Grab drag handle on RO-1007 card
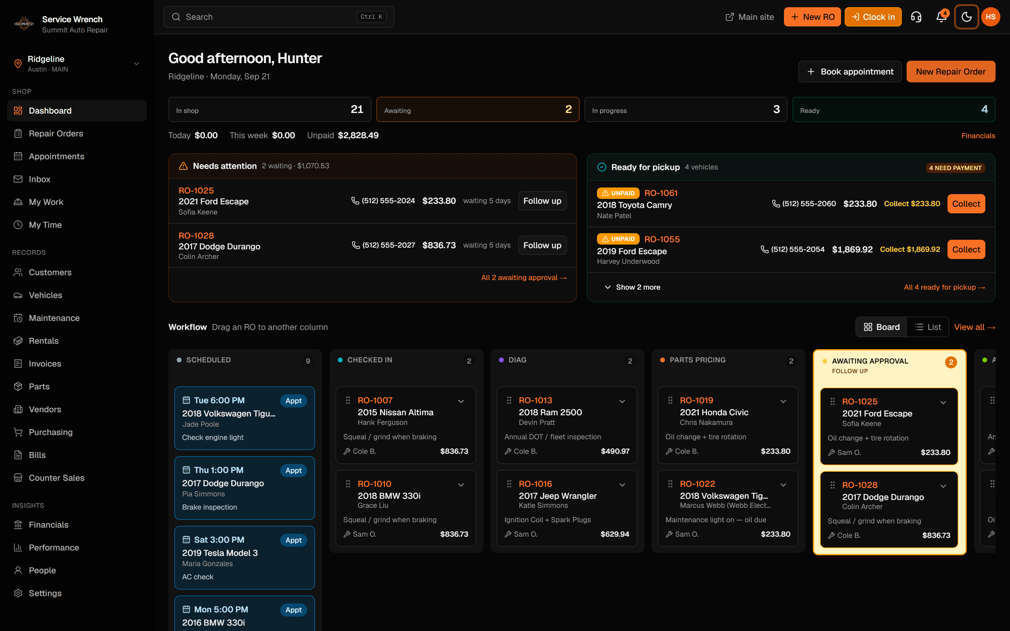 point(348,401)
